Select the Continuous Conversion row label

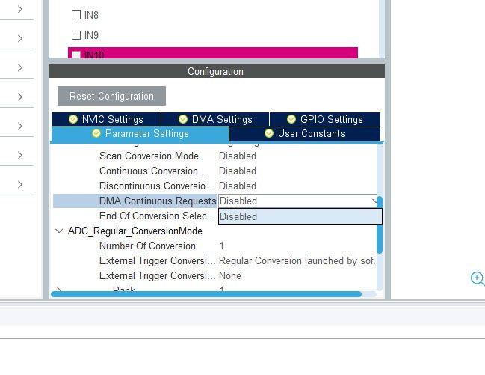(155, 171)
